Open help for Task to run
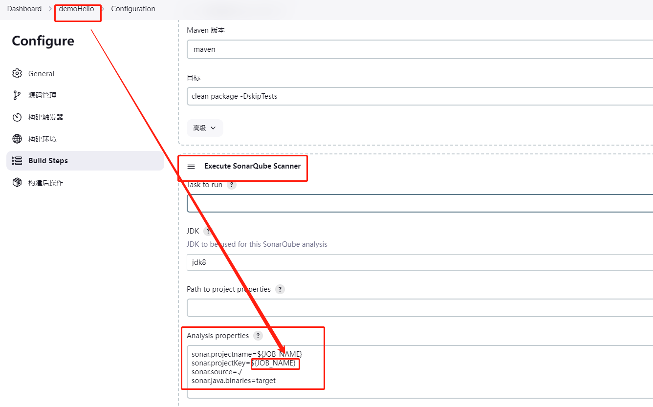This screenshot has width=653, height=407. point(232,185)
